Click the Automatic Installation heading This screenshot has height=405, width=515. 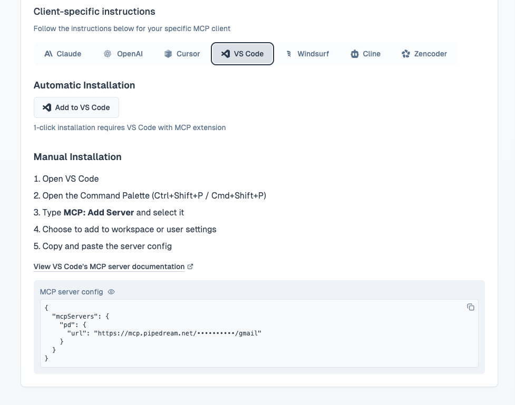click(x=84, y=85)
